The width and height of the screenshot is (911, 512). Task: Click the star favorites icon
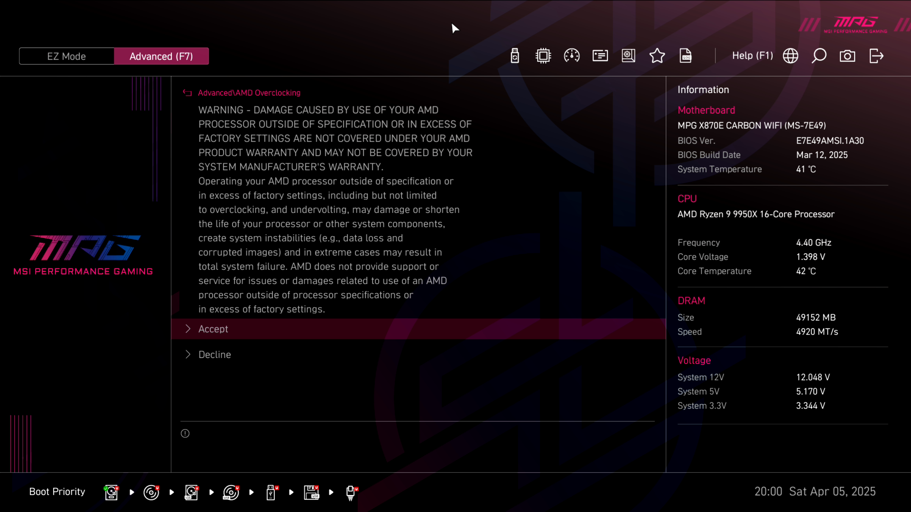(657, 56)
